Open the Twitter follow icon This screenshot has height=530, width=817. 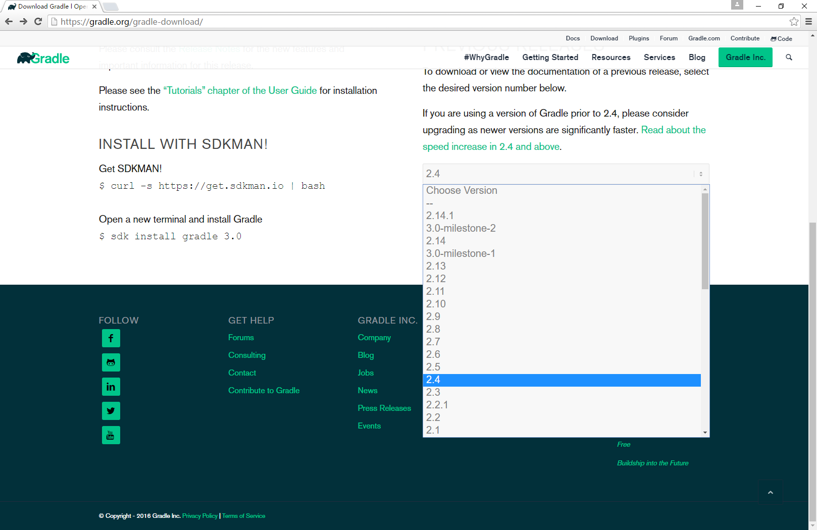pyautogui.click(x=111, y=411)
